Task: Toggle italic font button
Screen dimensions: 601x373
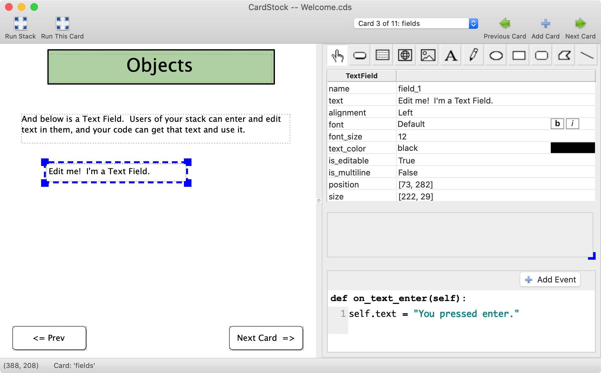Action: click(572, 124)
